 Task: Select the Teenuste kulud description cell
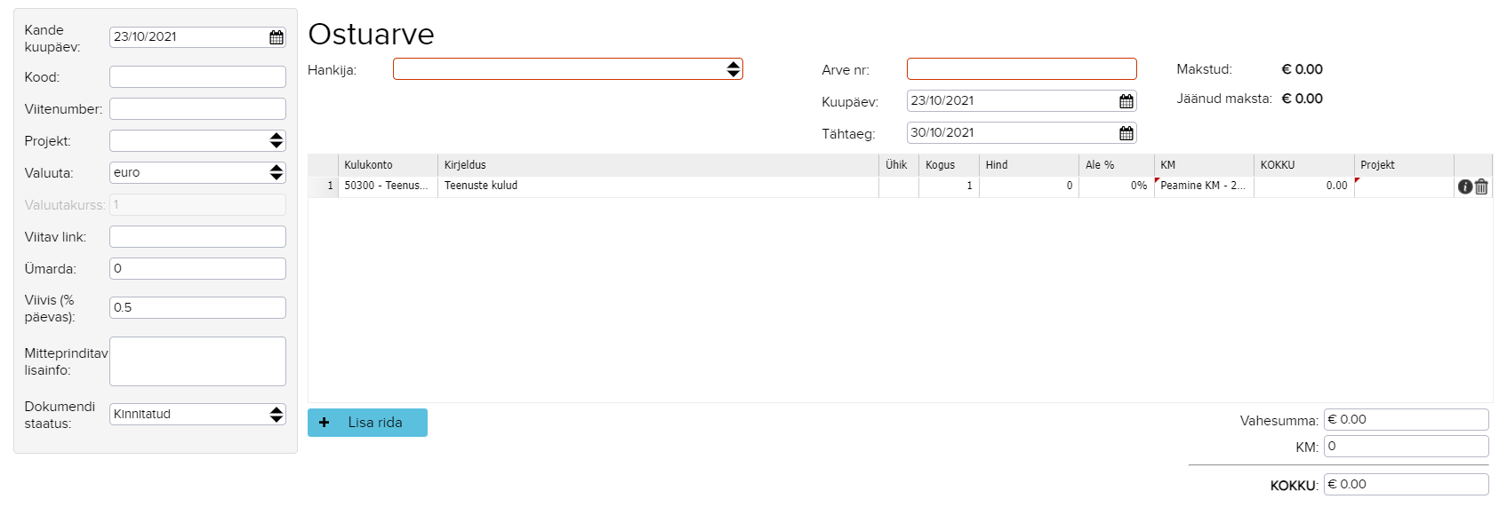pos(658,186)
